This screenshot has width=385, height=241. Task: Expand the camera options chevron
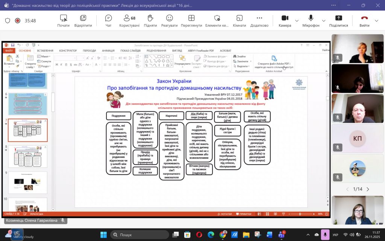coord(297,21)
